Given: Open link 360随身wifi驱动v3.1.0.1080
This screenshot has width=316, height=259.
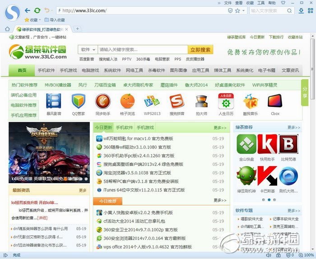Looking at the screenshot, I should pos(137,147).
